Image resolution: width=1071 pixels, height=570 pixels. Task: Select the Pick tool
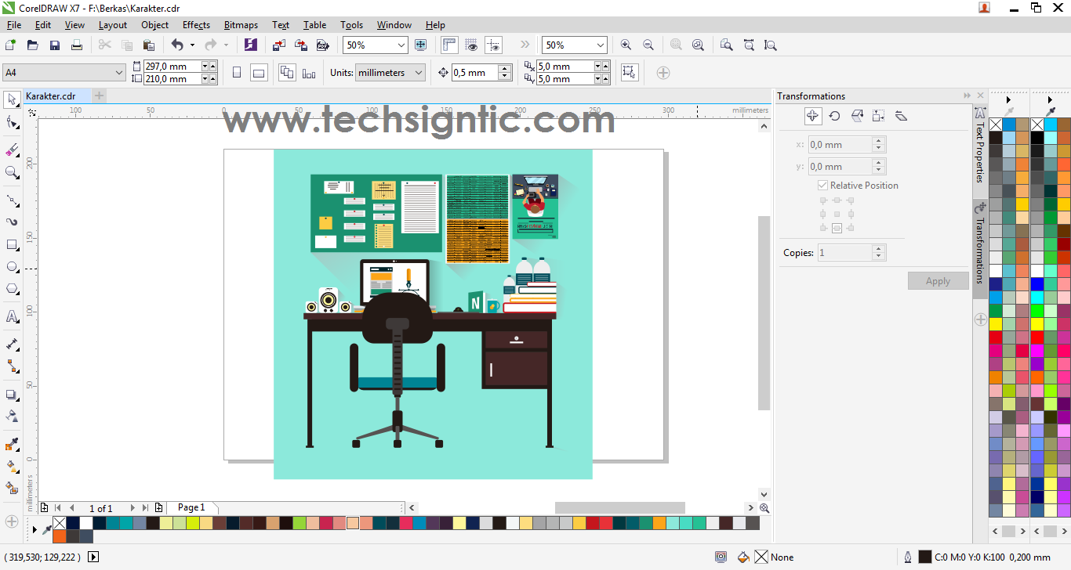click(x=12, y=100)
